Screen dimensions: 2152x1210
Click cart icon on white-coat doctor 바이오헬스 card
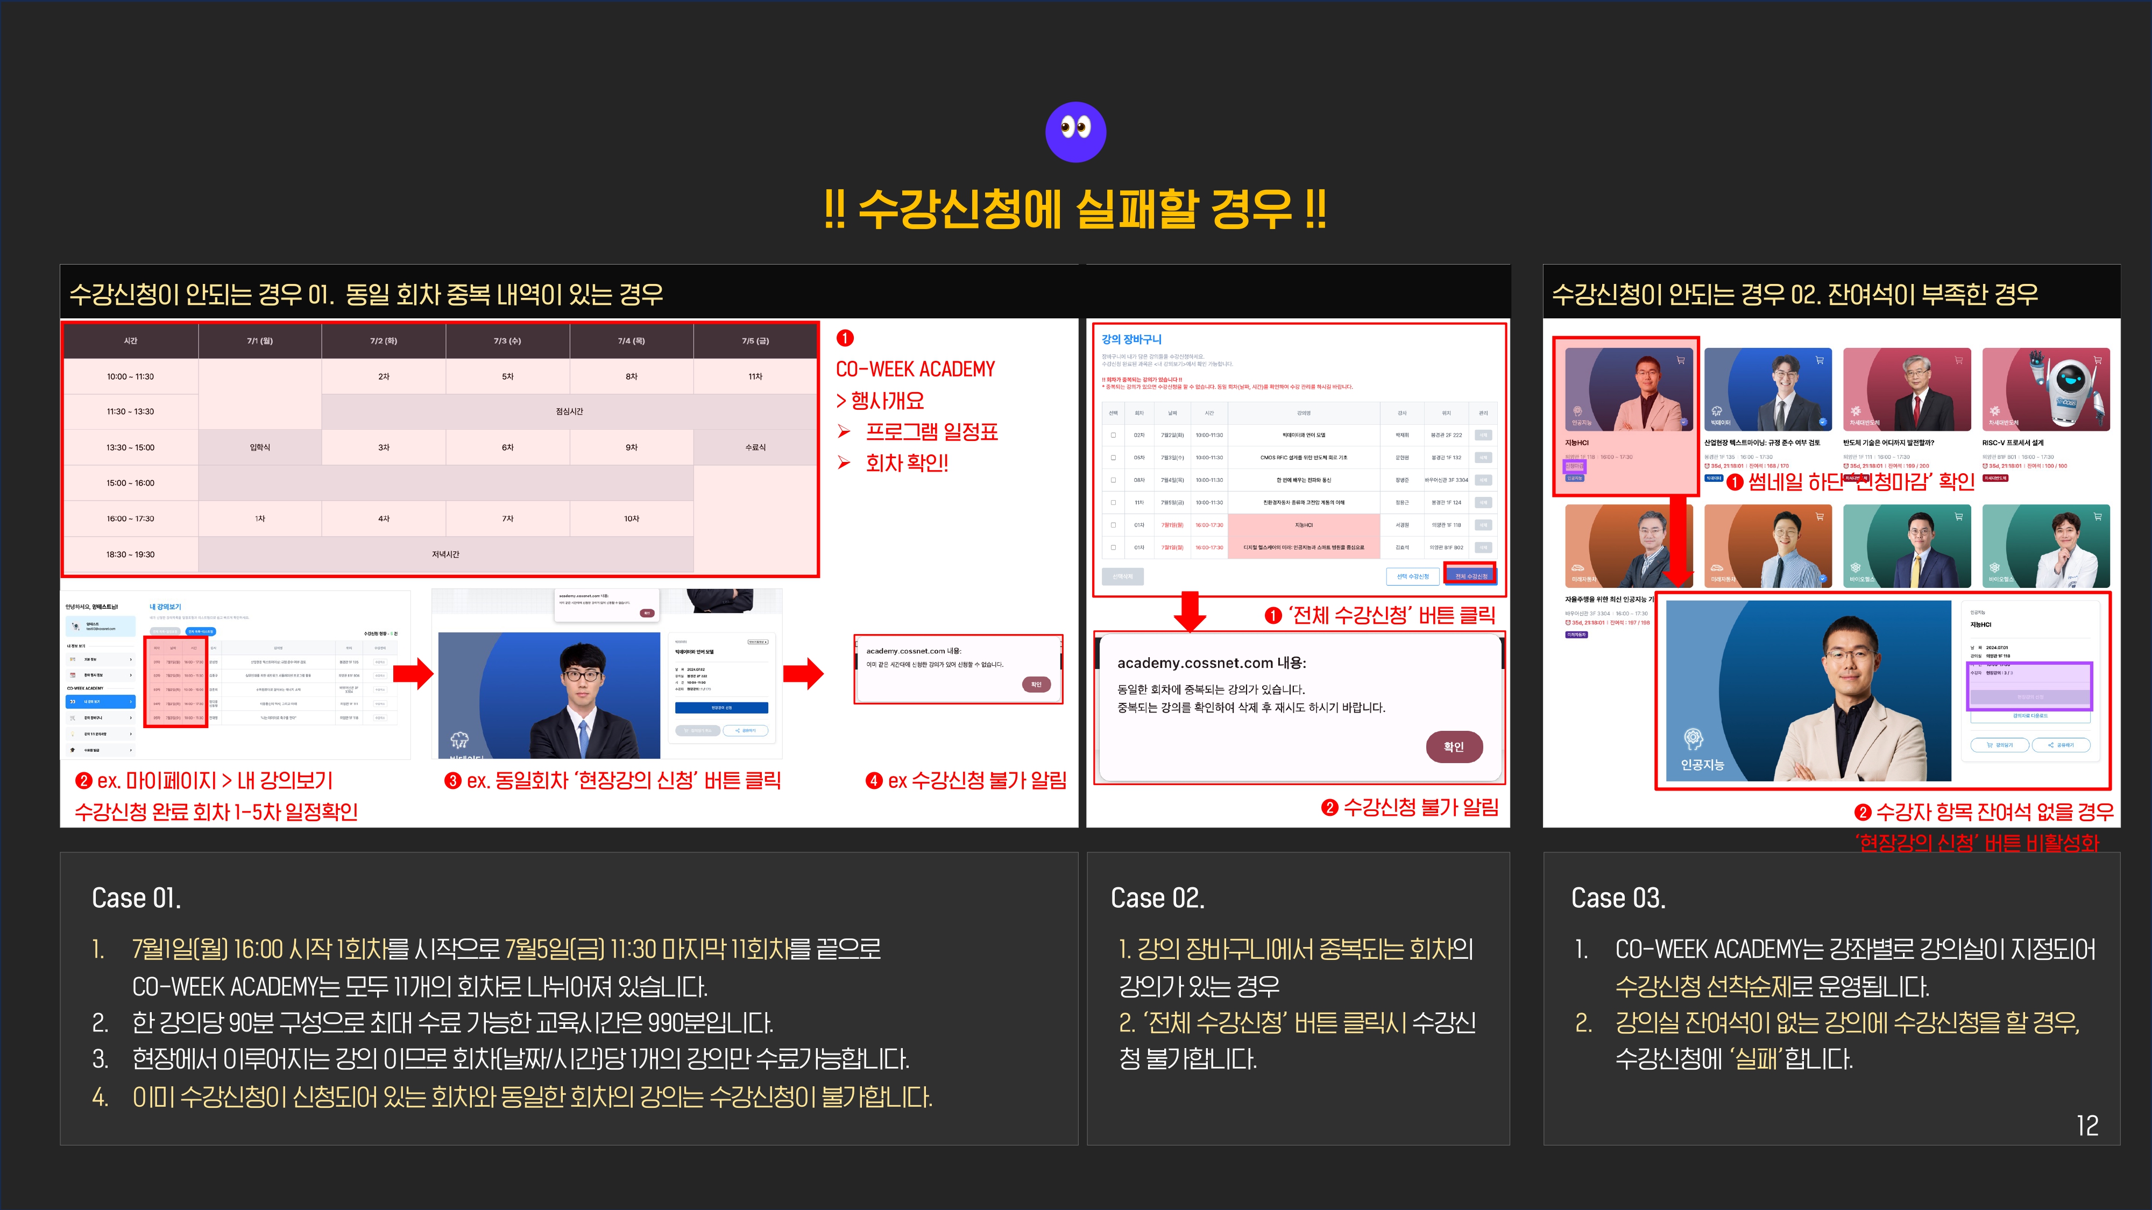pyautogui.click(x=2097, y=517)
